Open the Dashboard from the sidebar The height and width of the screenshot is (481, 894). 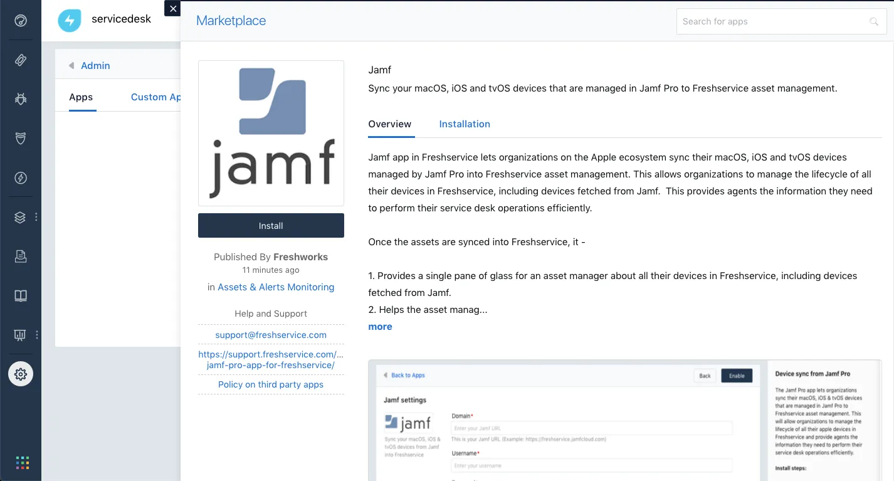coord(21,21)
